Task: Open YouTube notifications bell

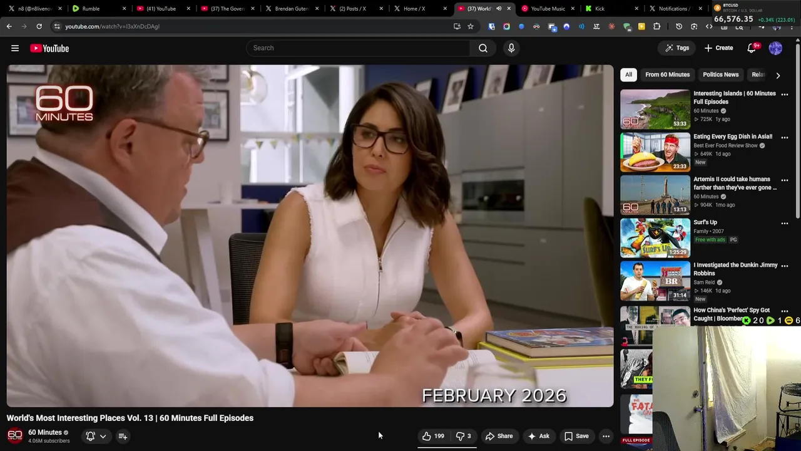Action: click(752, 48)
